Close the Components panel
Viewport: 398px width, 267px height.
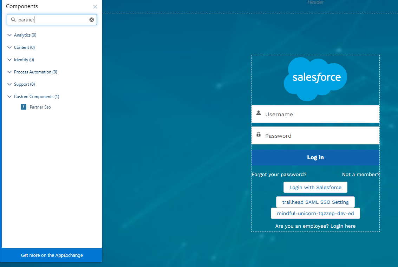[x=95, y=6]
